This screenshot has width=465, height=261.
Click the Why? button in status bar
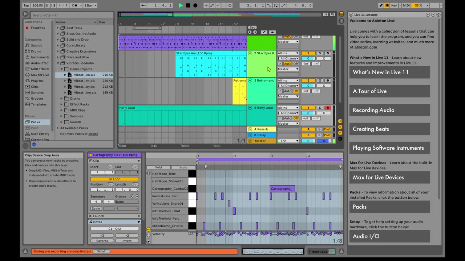(101, 251)
